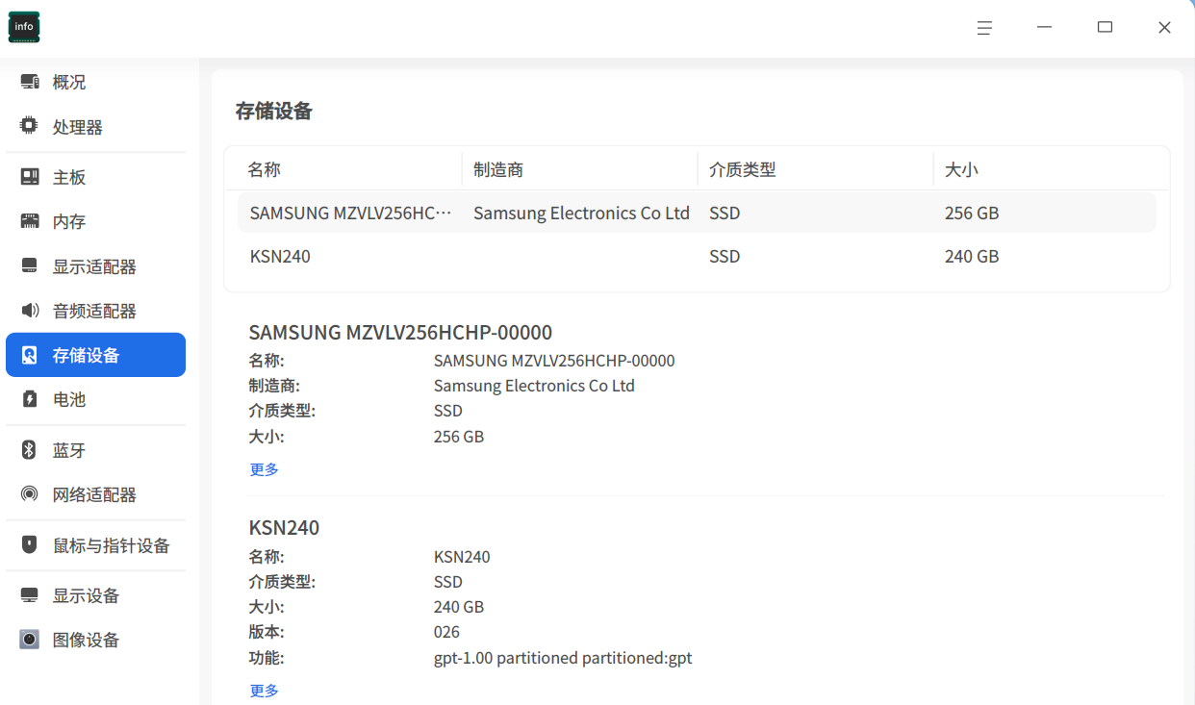The image size is (1195, 705).
Task: Click the Device Manager info app icon
Action: (x=24, y=27)
